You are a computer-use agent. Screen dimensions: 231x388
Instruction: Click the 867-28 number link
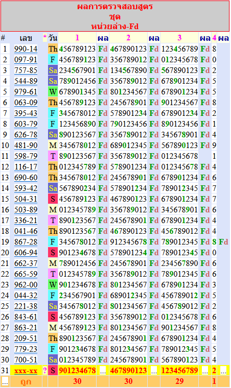click(26, 242)
